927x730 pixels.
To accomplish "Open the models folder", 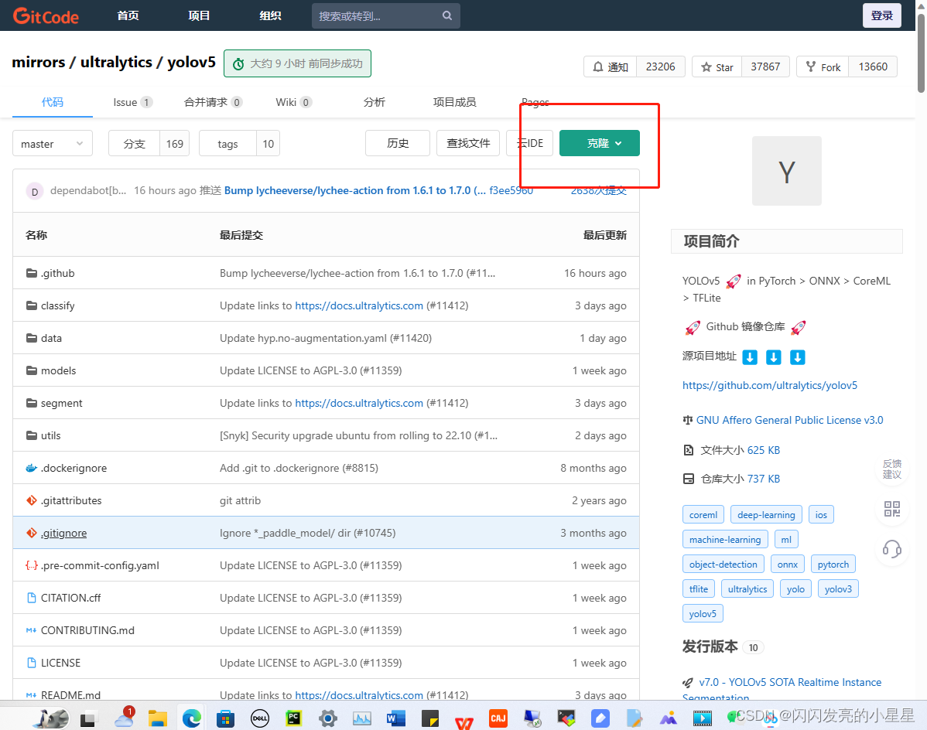I will tap(58, 370).
